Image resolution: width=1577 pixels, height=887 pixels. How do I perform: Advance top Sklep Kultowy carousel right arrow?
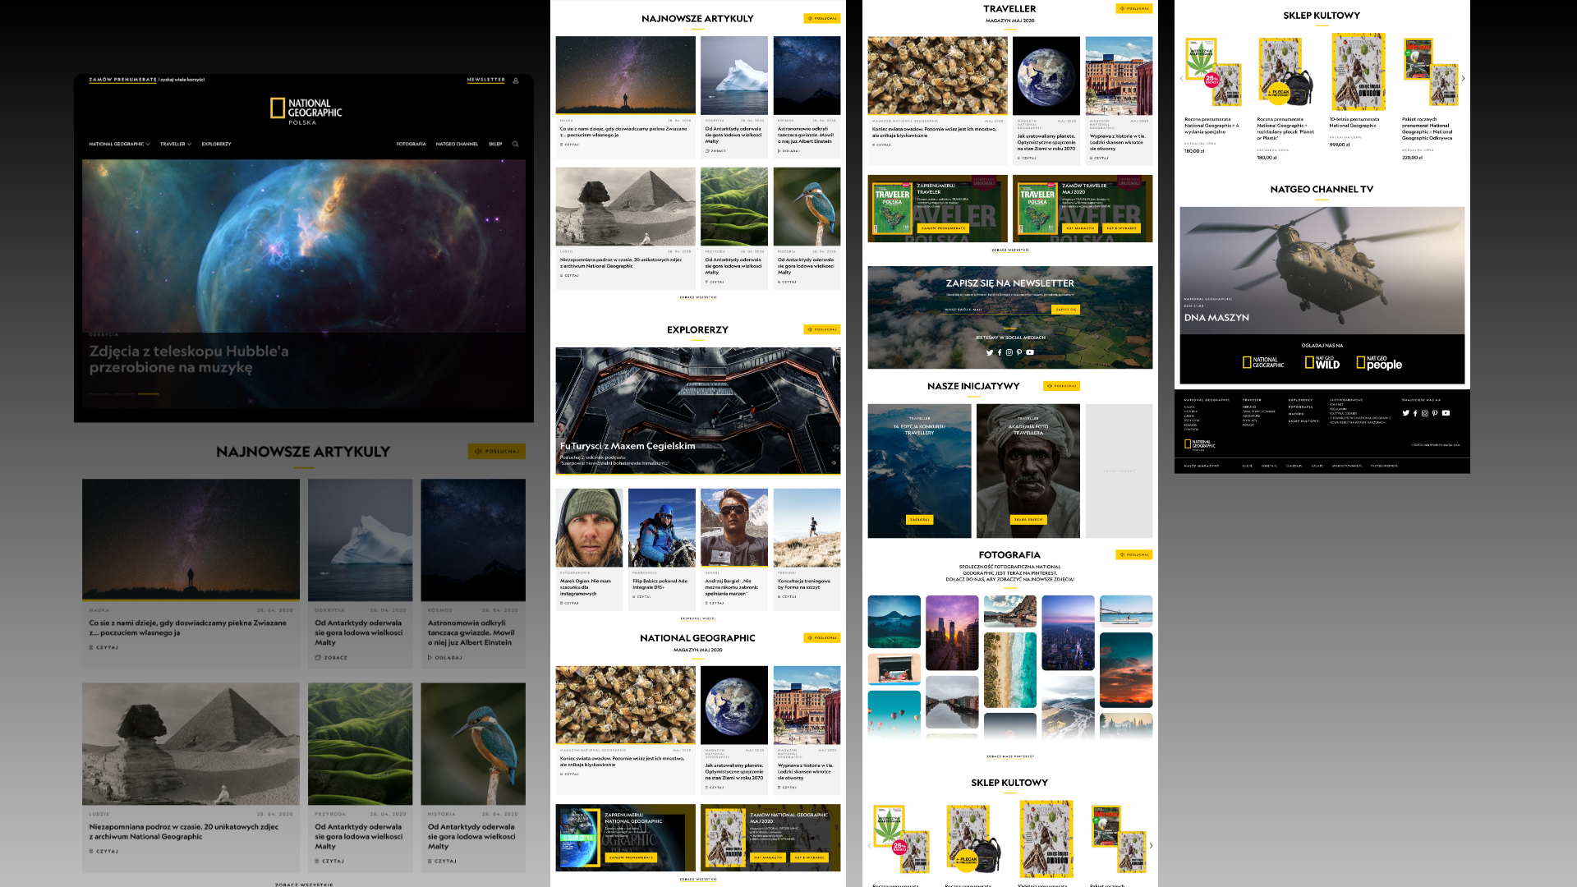point(1463,79)
